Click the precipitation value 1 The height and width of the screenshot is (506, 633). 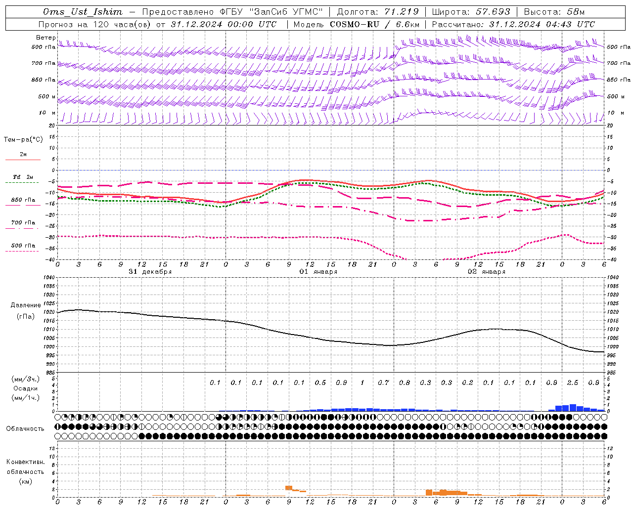point(362,382)
